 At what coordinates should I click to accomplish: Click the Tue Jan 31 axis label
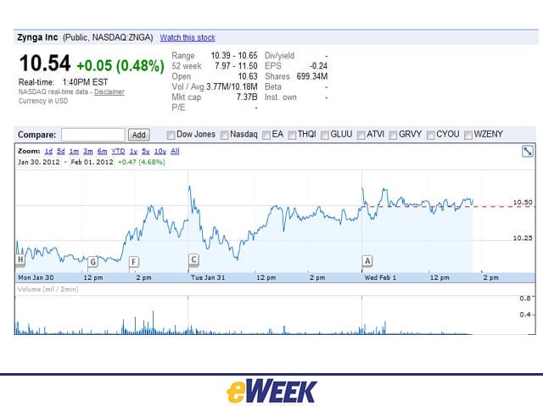click(x=208, y=277)
